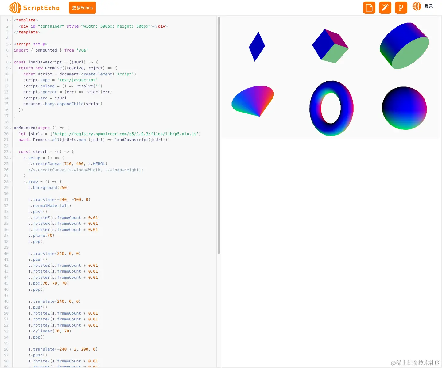442x368 pixels.
Task: Open the 更多Echos button
Action: pos(82,8)
